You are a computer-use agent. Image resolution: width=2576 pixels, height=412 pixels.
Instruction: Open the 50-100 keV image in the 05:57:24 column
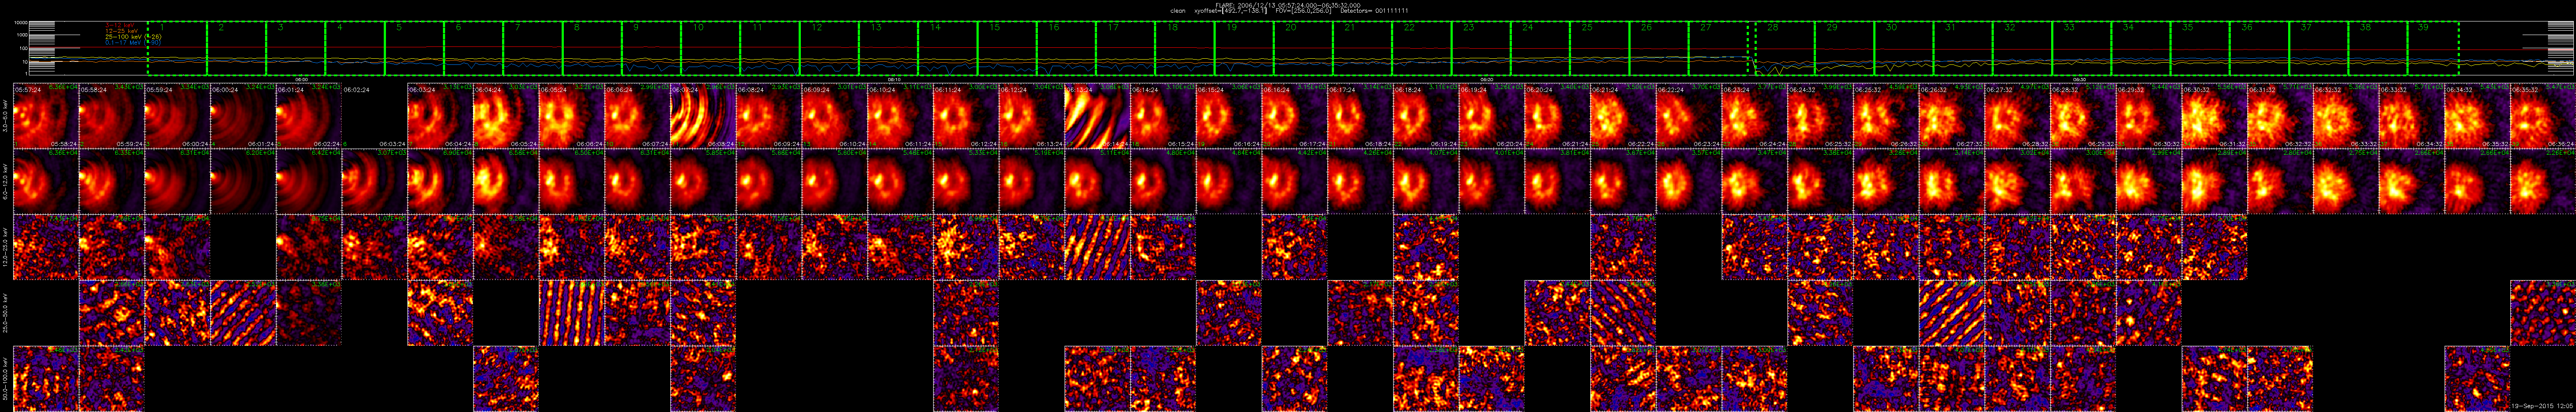(x=46, y=379)
